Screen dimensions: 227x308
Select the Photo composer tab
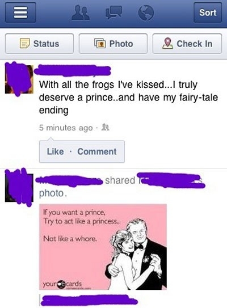coord(113,44)
